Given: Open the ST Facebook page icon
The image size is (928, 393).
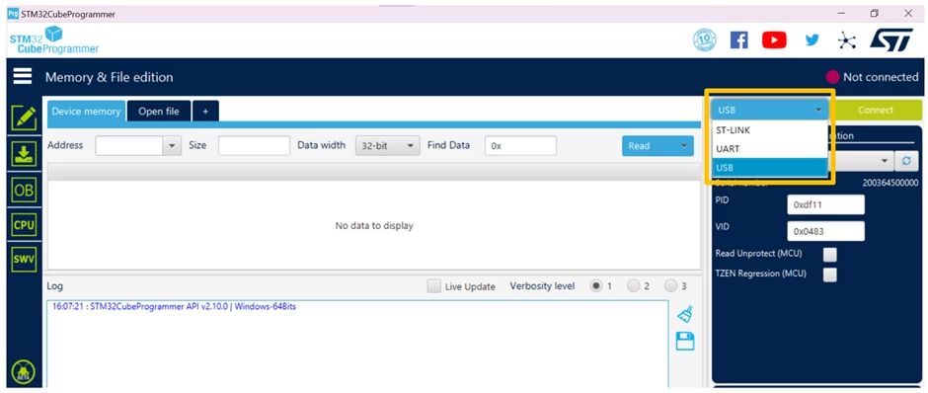Looking at the screenshot, I should click(x=738, y=40).
